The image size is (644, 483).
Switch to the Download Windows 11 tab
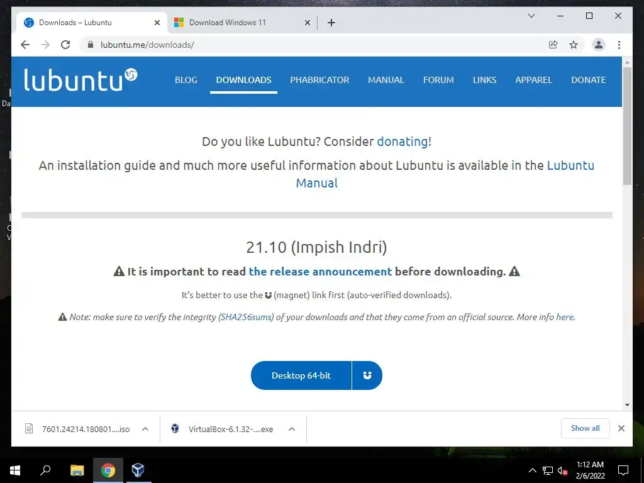coord(242,23)
